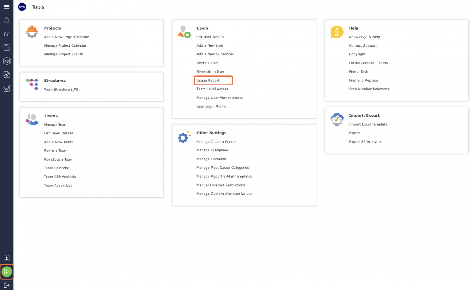Screen dimensions: 474x290
Task: Select Reinstate a User
Action: tap(211, 72)
